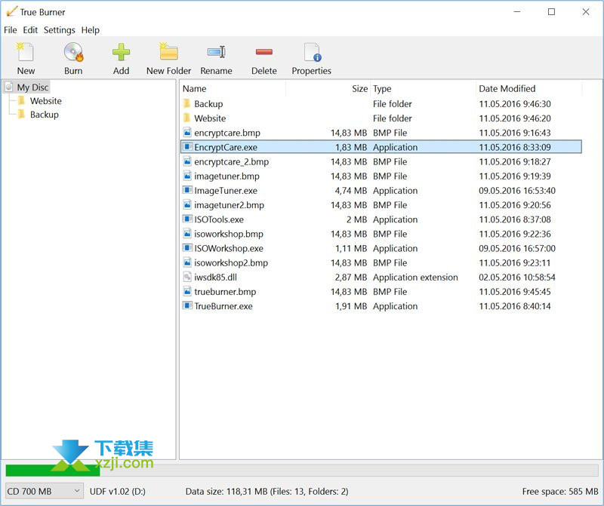Click the Data size 118,31 MB status text
This screenshot has width=604, height=506.
(267, 492)
